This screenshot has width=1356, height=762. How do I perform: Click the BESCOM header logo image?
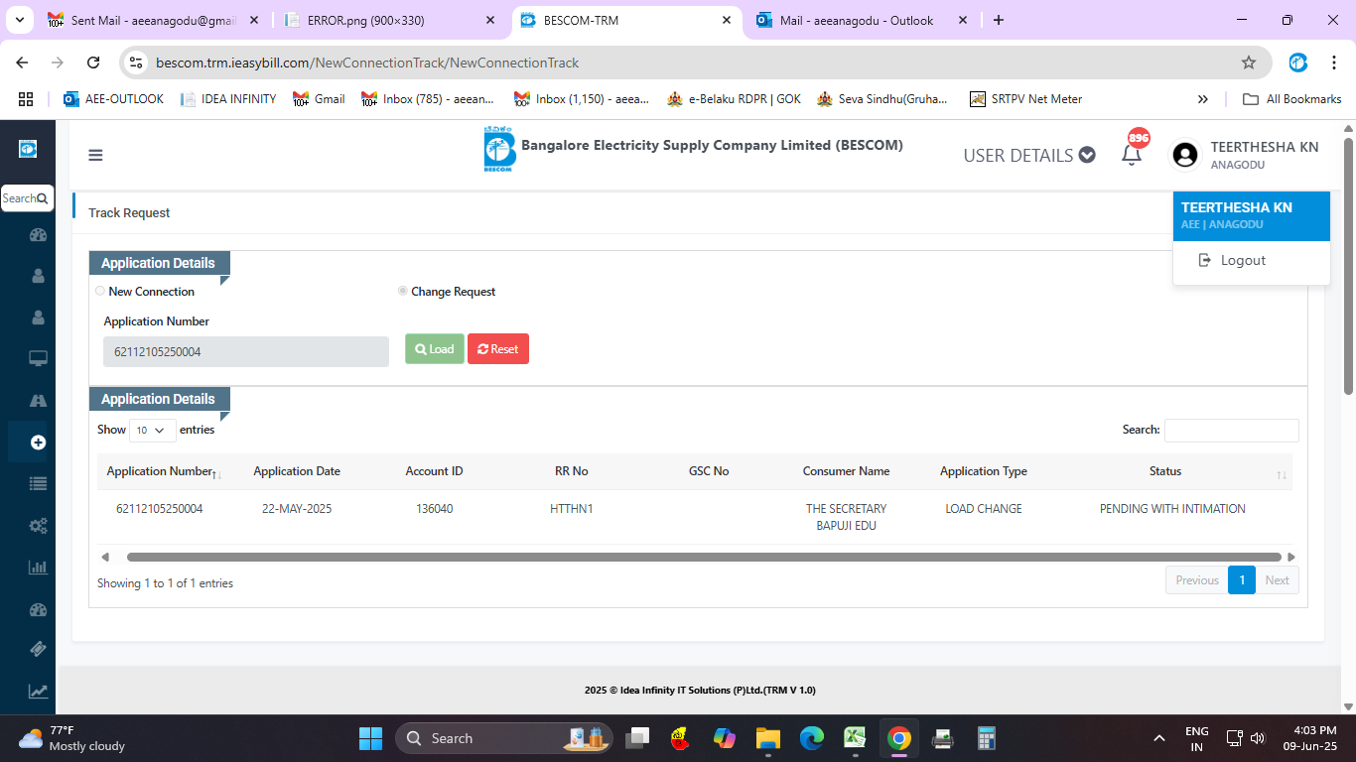point(499,150)
